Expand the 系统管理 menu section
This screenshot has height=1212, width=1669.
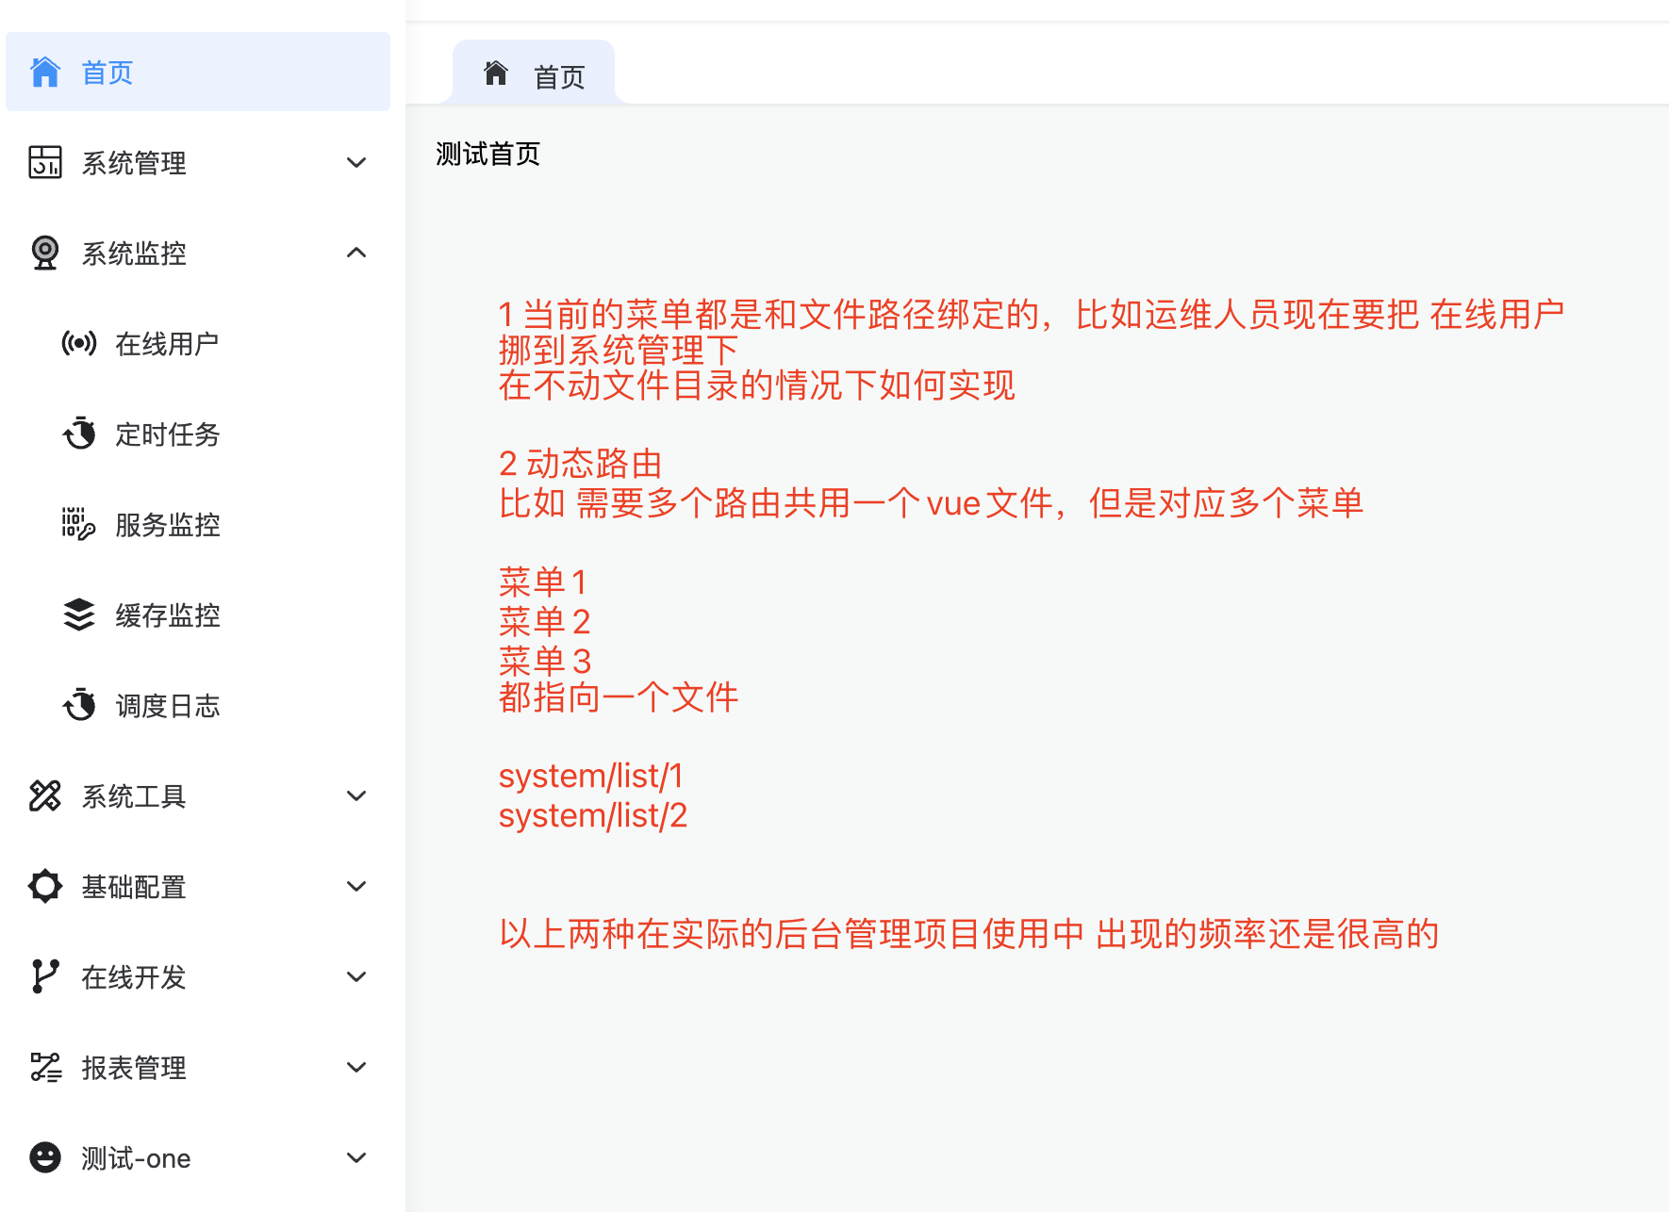[x=356, y=162]
